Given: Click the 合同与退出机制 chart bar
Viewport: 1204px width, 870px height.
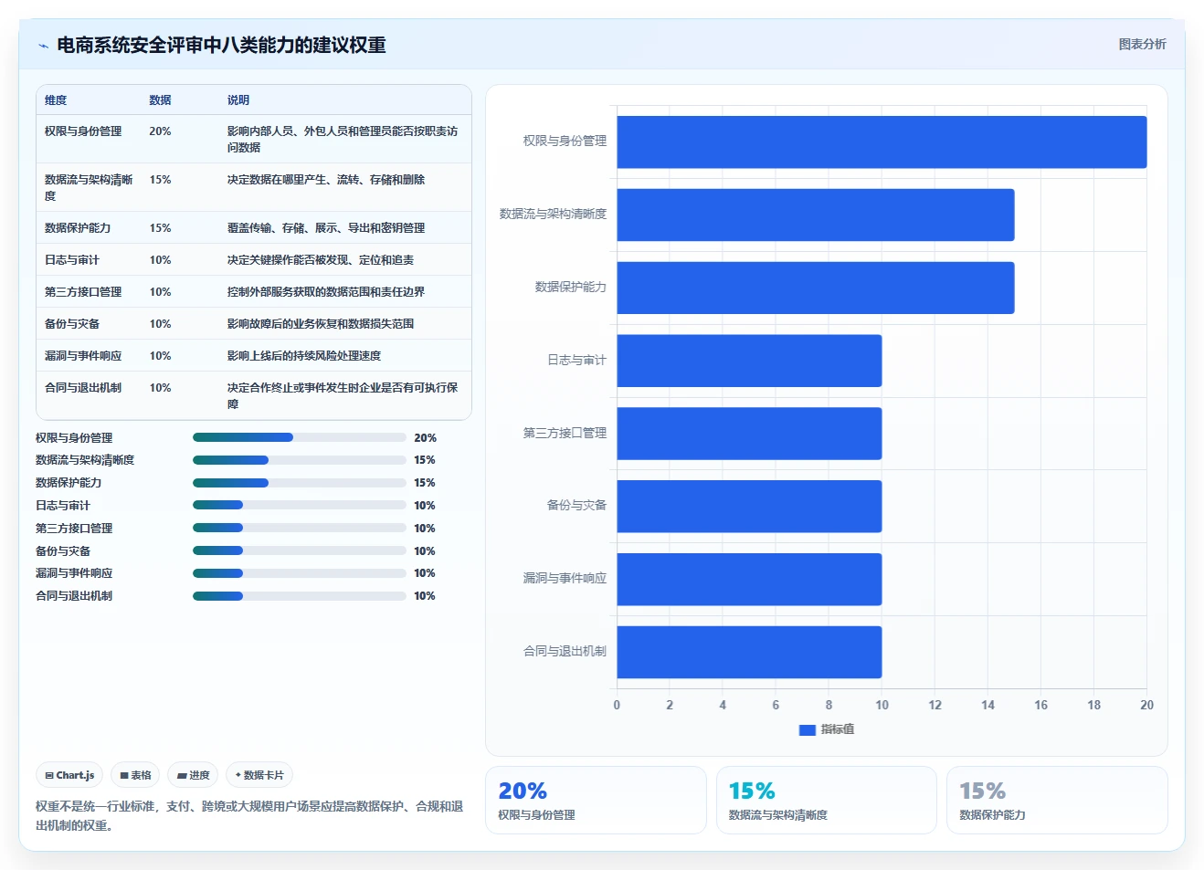Looking at the screenshot, I should click(x=749, y=652).
